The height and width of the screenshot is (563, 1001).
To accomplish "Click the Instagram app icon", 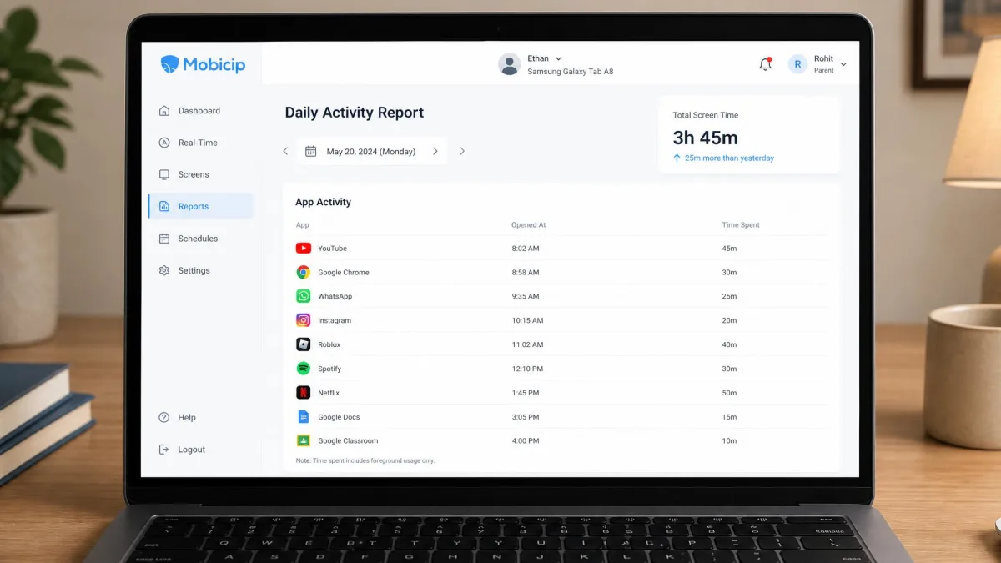I will [x=304, y=320].
